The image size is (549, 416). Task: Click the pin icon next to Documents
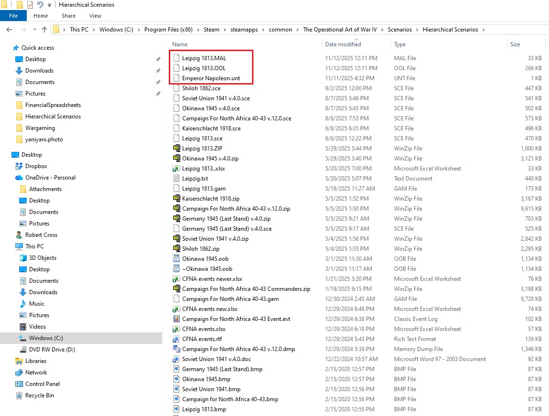click(158, 82)
